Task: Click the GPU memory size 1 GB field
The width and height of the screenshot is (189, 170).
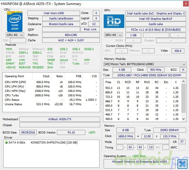Action: 133,35
